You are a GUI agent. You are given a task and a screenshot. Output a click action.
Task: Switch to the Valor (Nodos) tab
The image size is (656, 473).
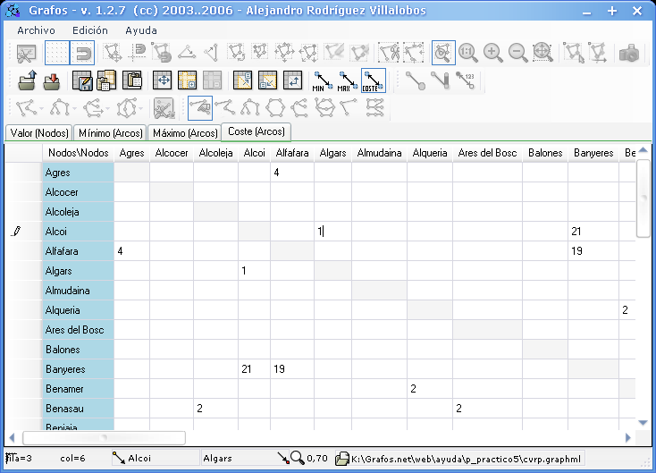click(x=38, y=132)
